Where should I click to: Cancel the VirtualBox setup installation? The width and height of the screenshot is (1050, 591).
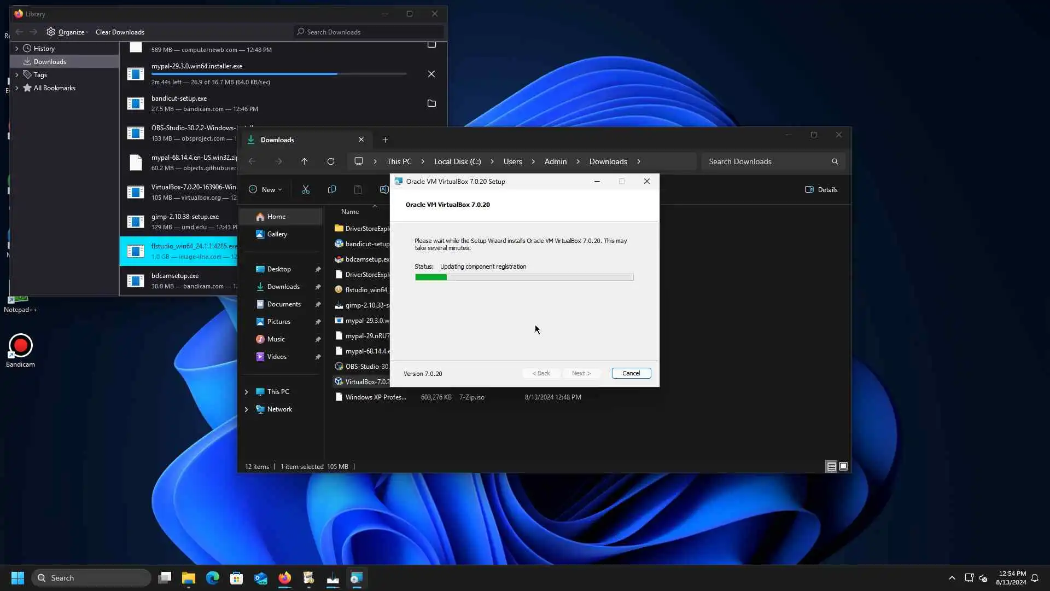pyautogui.click(x=631, y=373)
